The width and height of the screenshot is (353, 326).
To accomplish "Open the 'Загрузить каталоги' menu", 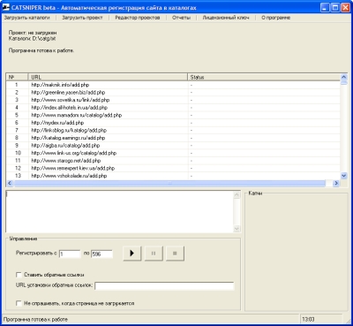I will coord(26,18).
